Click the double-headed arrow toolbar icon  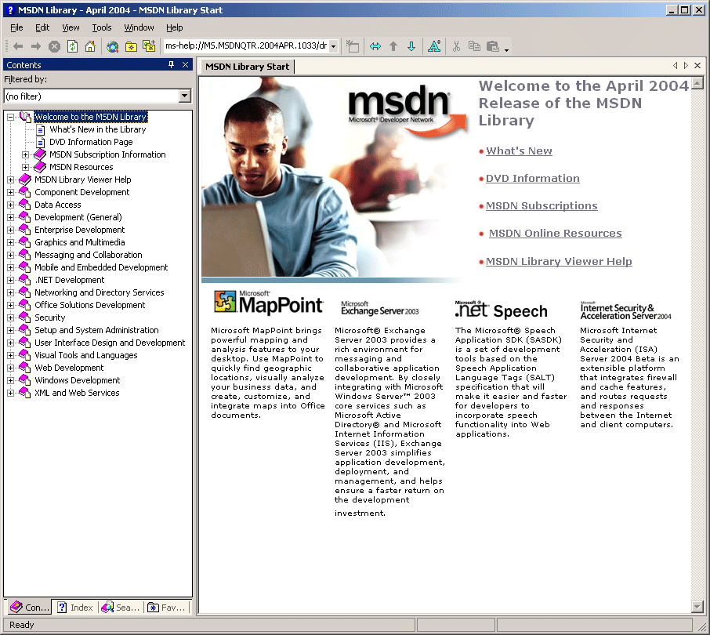tap(375, 46)
